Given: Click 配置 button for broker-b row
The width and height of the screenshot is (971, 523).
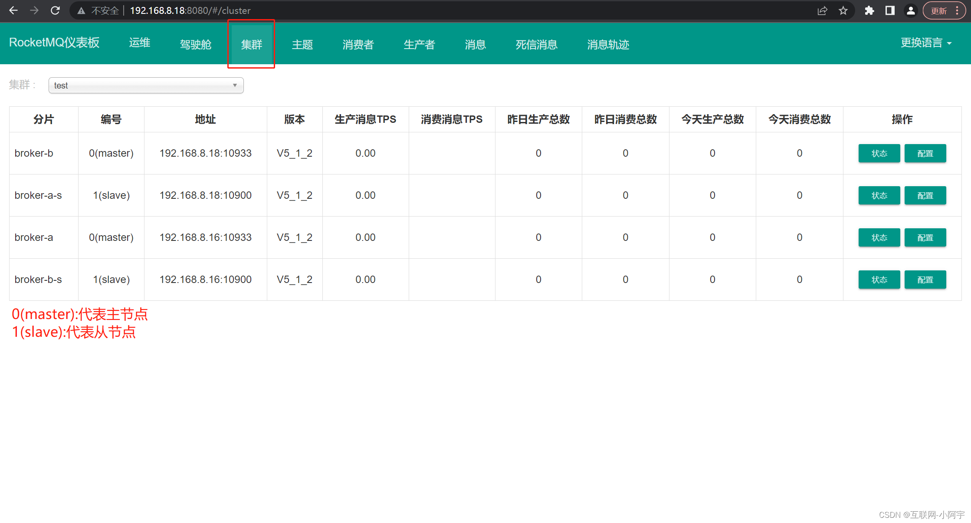Looking at the screenshot, I should click(x=925, y=154).
